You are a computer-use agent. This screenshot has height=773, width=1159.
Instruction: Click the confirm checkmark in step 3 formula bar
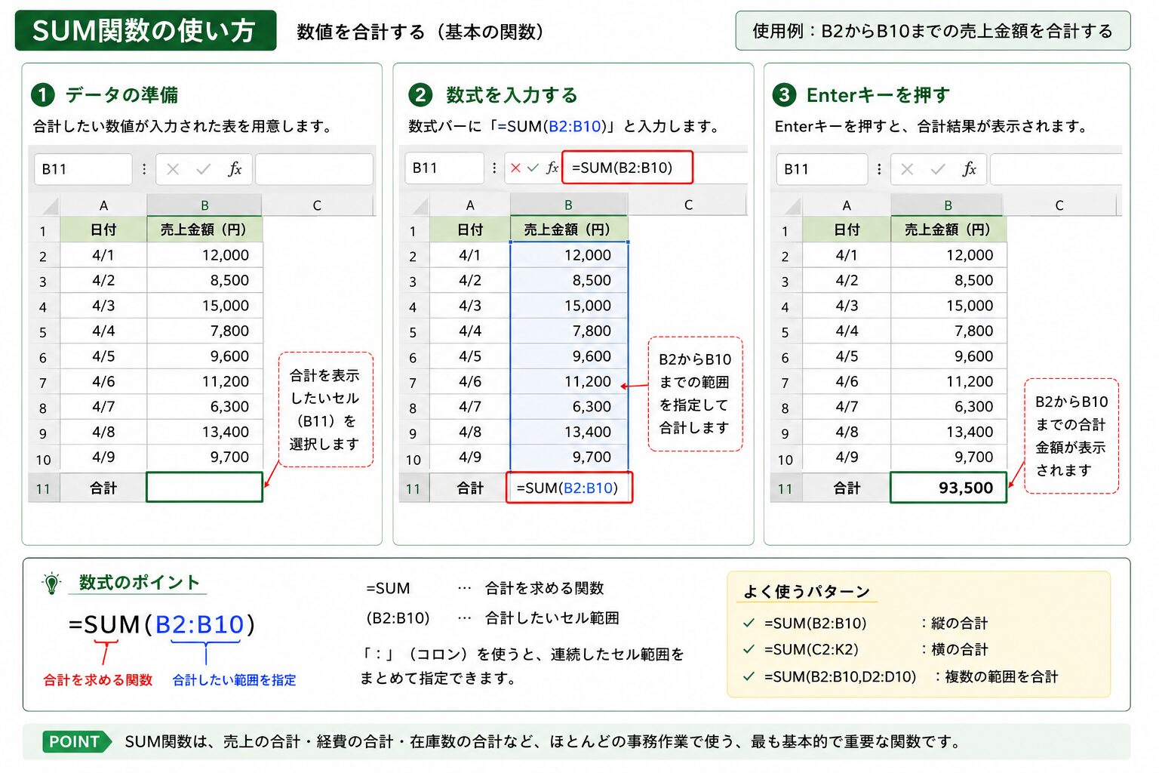pyautogui.click(x=938, y=169)
